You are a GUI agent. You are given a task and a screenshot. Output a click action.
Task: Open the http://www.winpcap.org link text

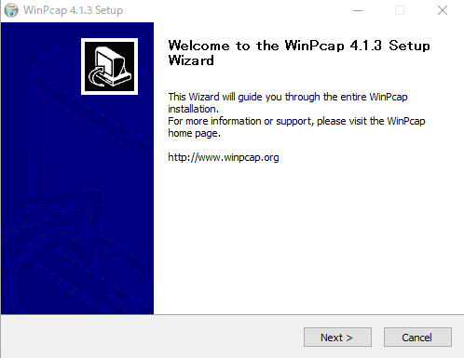pyautogui.click(x=224, y=157)
